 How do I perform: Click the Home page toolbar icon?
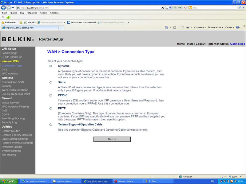(166, 27)
